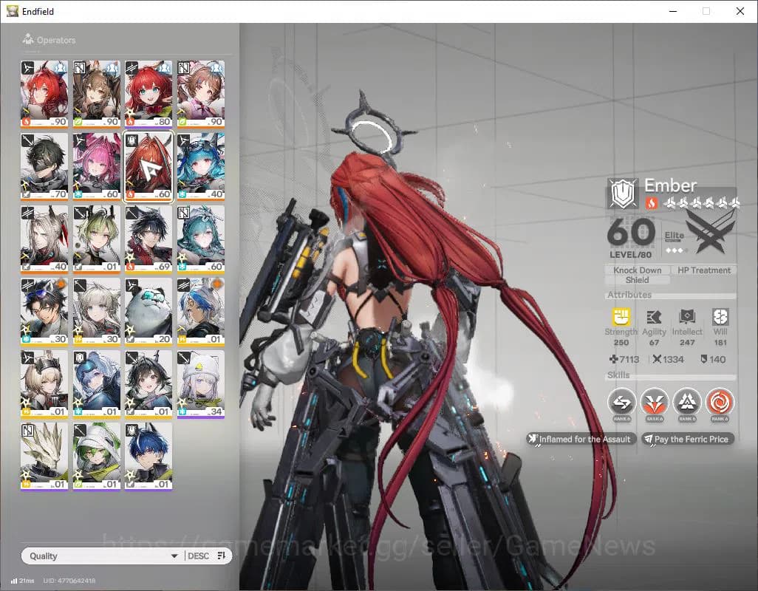
Task: Click the Skills section header
Action: tap(618, 375)
